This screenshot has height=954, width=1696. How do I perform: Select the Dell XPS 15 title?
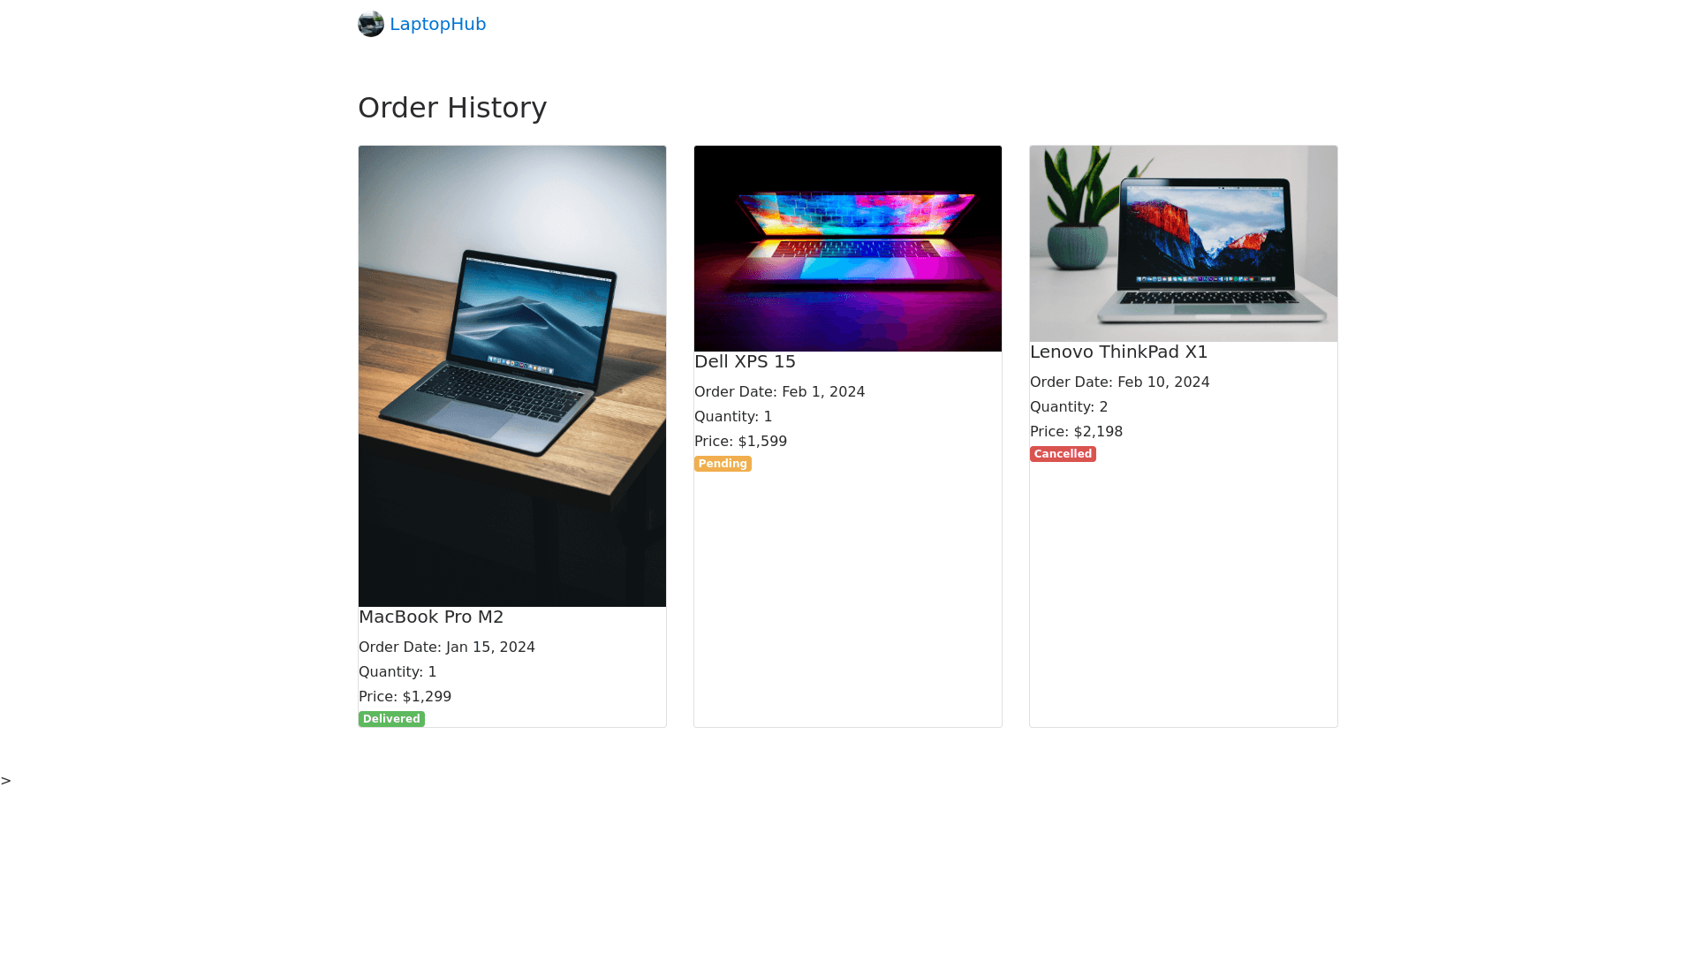(x=745, y=362)
